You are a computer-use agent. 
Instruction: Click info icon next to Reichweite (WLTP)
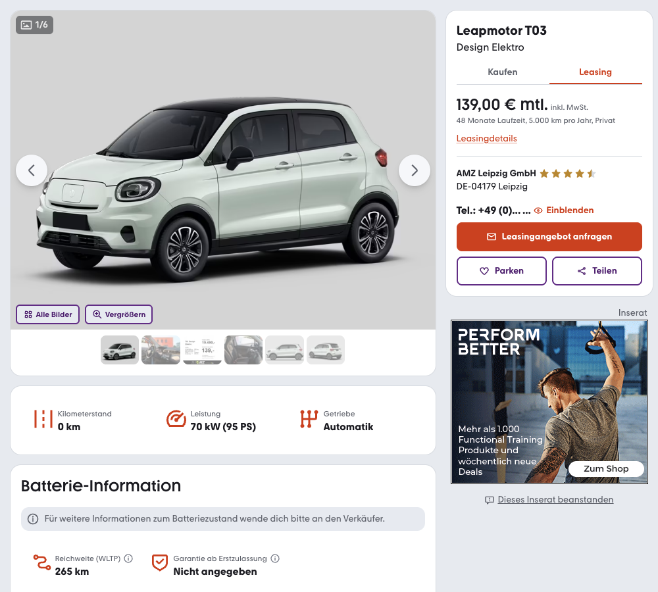tap(128, 558)
